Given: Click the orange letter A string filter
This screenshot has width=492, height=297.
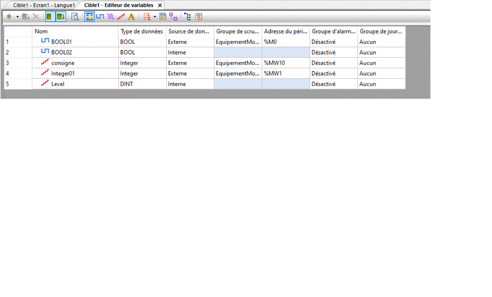Looking at the screenshot, I should [131, 17].
